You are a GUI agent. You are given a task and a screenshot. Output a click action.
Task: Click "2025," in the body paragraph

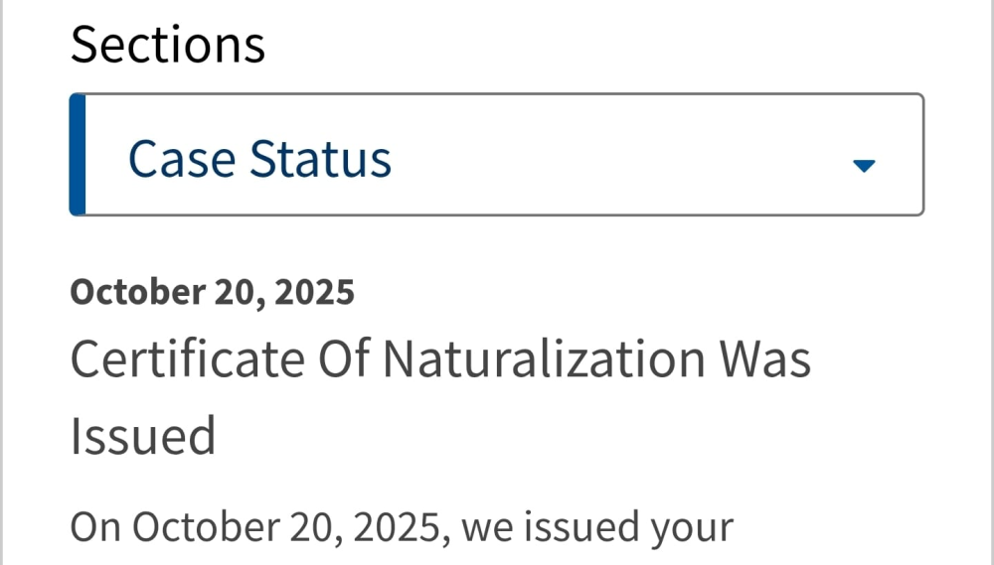[x=401, y=528]
